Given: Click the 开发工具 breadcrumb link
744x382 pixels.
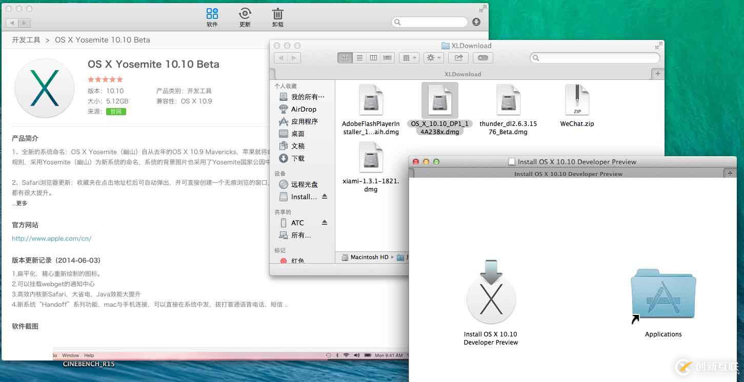Looking at the screenshot, I should tap(26, 40).
